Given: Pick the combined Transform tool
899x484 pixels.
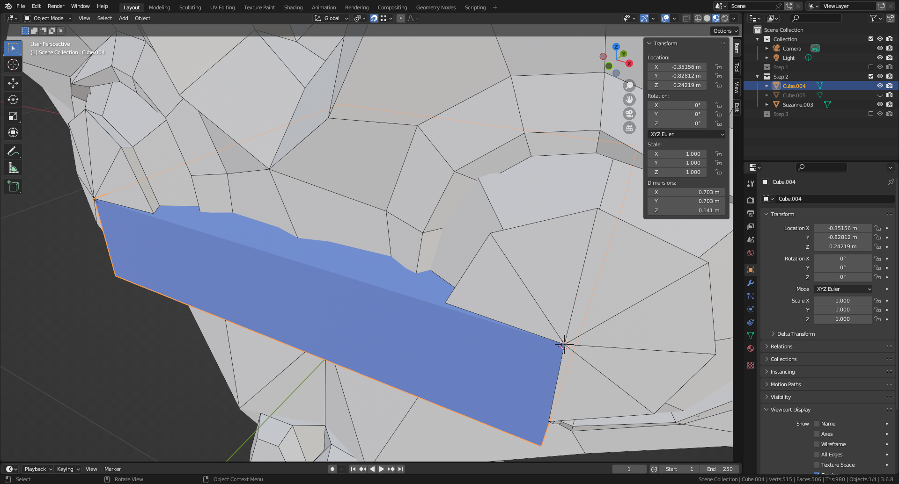Looking at the screenshot, I should [13, 132].
